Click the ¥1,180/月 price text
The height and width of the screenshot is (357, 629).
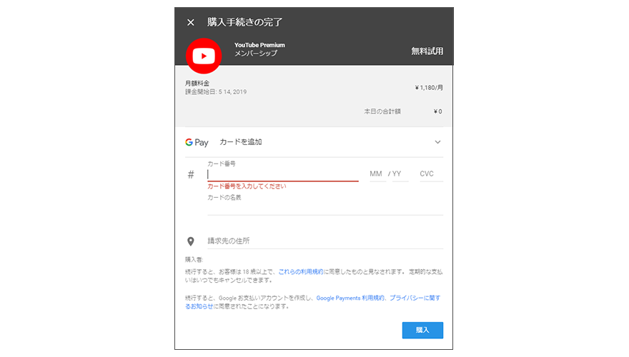[x=429, y=88]
